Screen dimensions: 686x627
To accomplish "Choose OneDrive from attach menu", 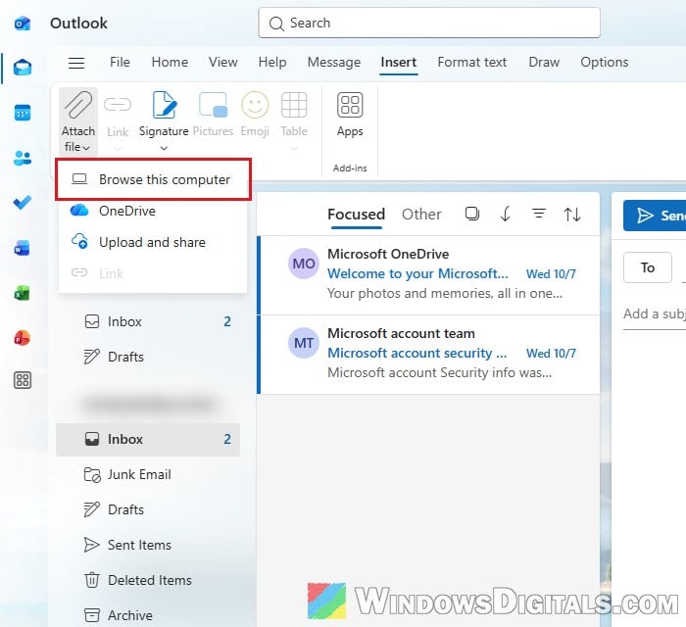I will pos(153,211).
